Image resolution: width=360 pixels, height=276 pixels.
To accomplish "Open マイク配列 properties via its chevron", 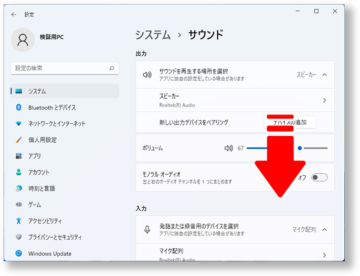I will click(324, 255).
